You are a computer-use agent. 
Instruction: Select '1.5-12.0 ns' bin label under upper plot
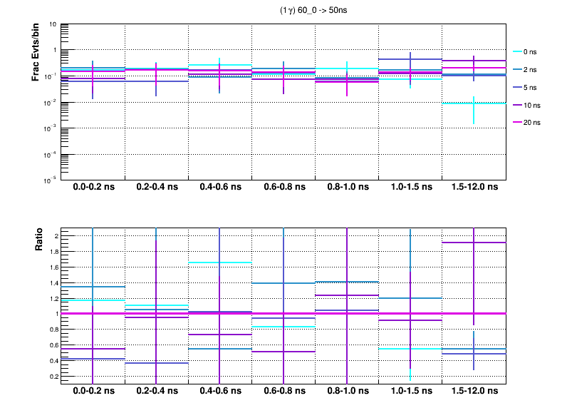474,188
